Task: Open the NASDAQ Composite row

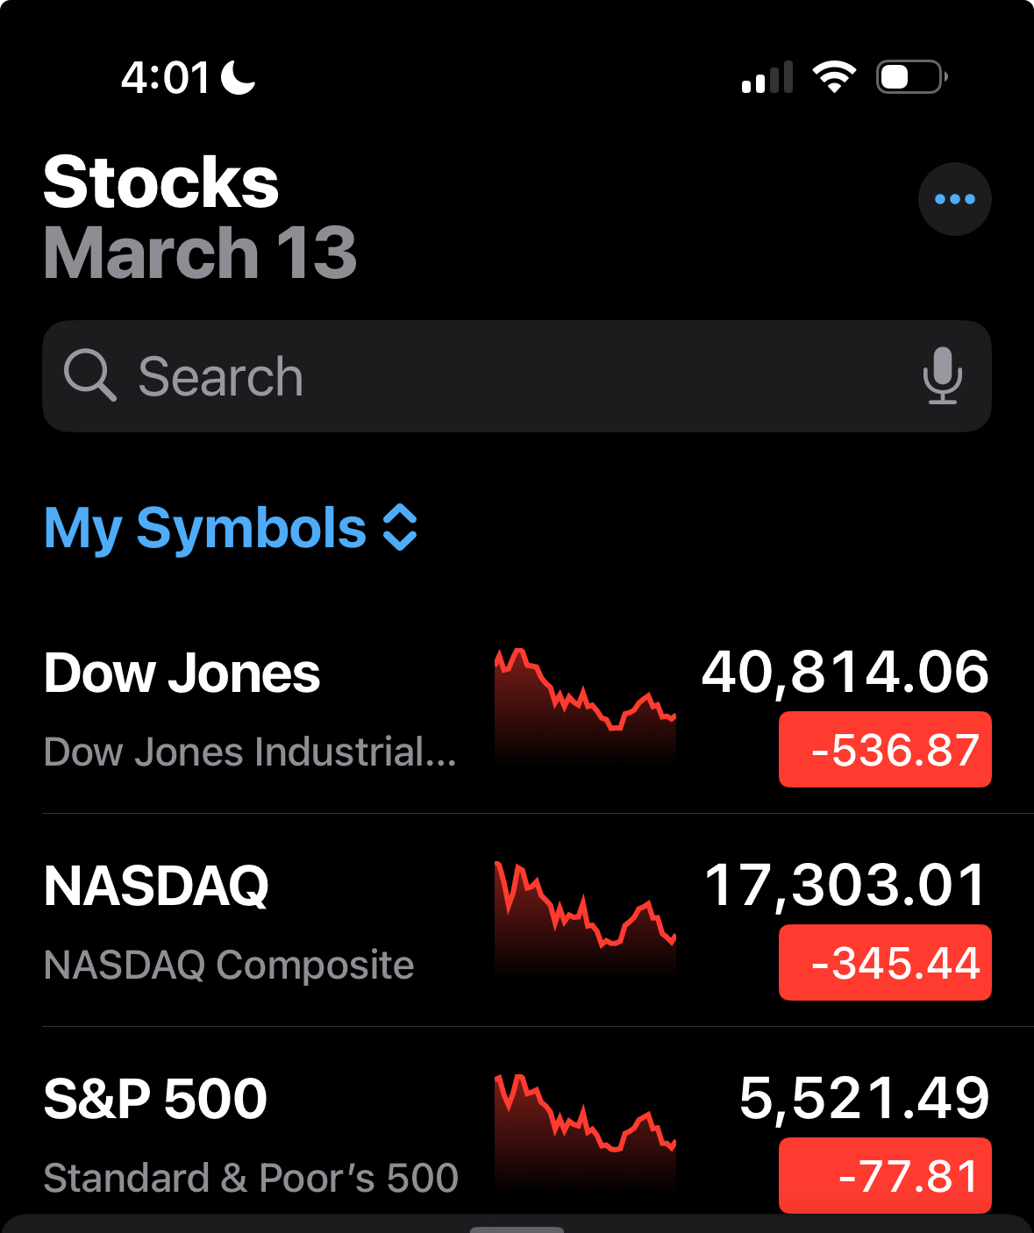Action: tap(228, 921)
